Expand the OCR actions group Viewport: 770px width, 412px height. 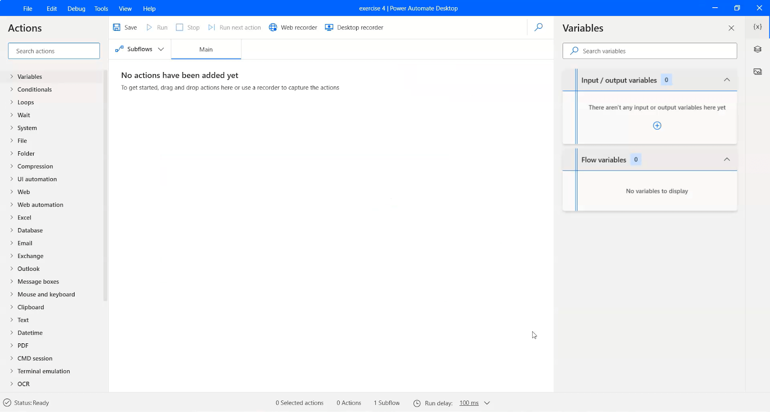click(12, 384)
